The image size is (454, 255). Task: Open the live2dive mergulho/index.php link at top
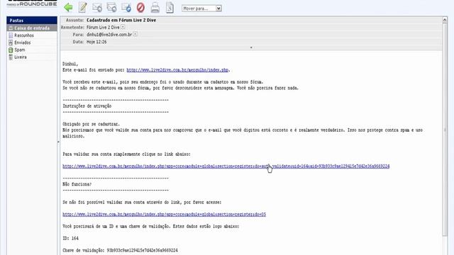(x=177, y=70)
